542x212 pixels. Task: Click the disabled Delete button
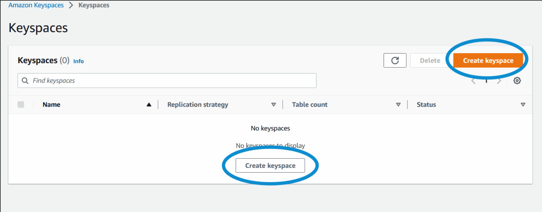point(430,60)
